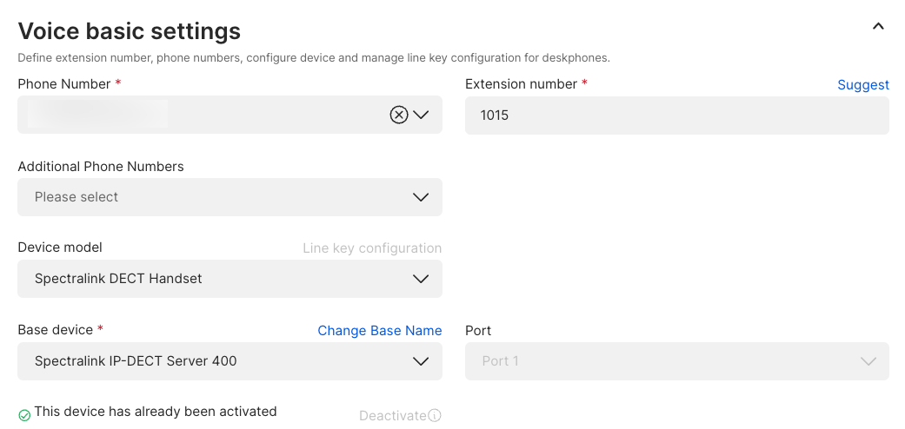
Task: Click the Suggest extension link
Action: [862, 85]
